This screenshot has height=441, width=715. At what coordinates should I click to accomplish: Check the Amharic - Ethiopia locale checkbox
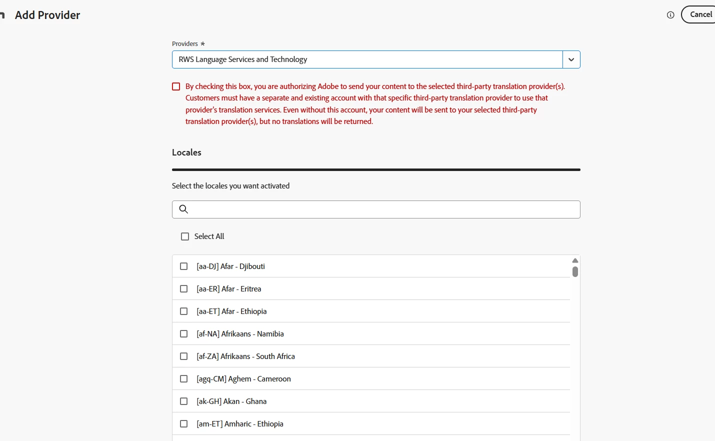[183, 424]
